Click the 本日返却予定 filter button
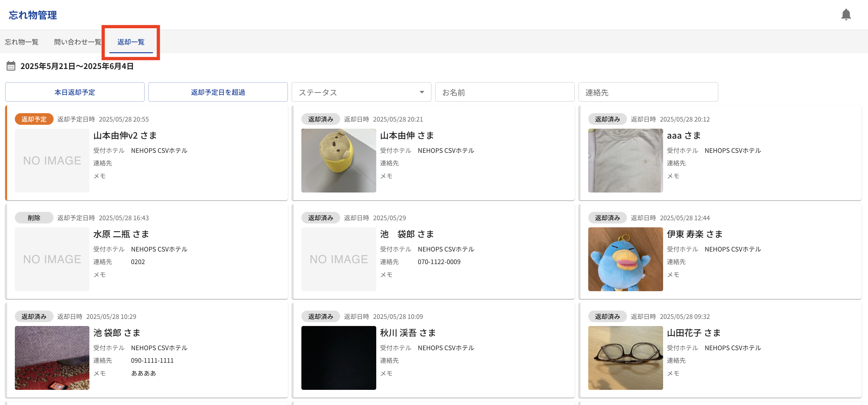The width and height of the screenshot is (868, 405). (75, 92)
